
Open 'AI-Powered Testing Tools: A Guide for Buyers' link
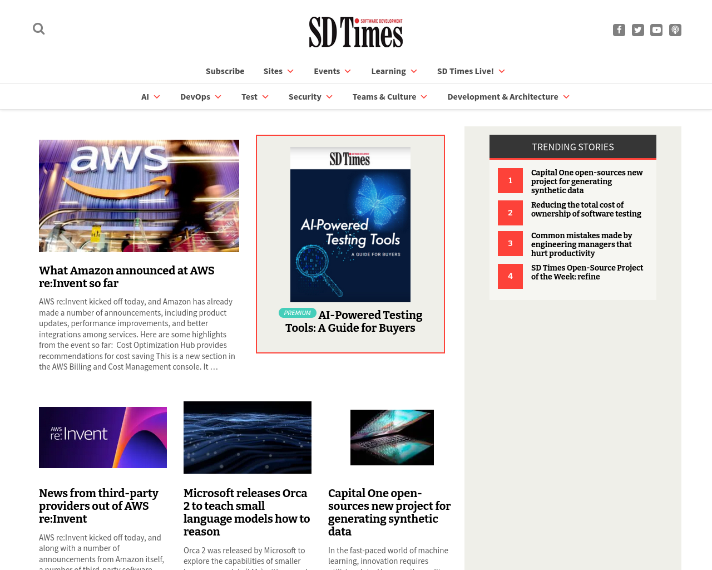(x=354, y=321)
